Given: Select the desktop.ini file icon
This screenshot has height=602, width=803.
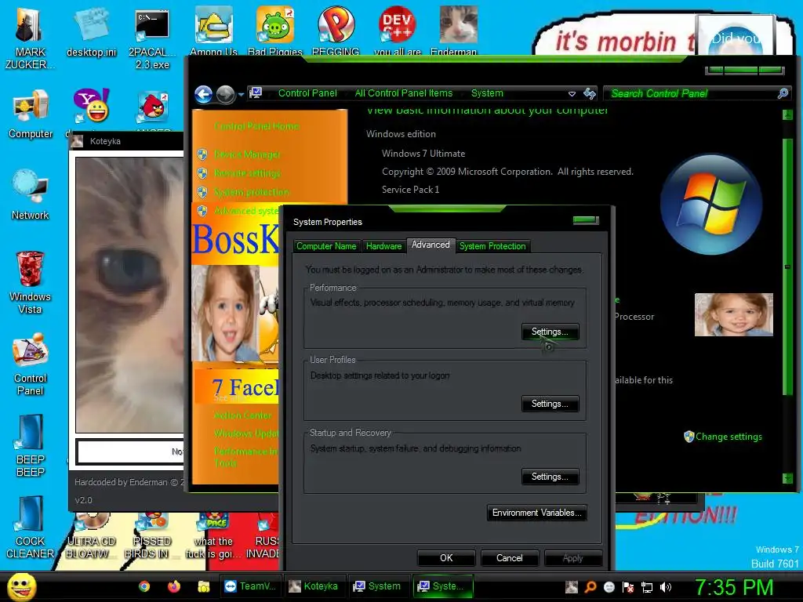Looking at the screenshot, I should pos(91,32).
